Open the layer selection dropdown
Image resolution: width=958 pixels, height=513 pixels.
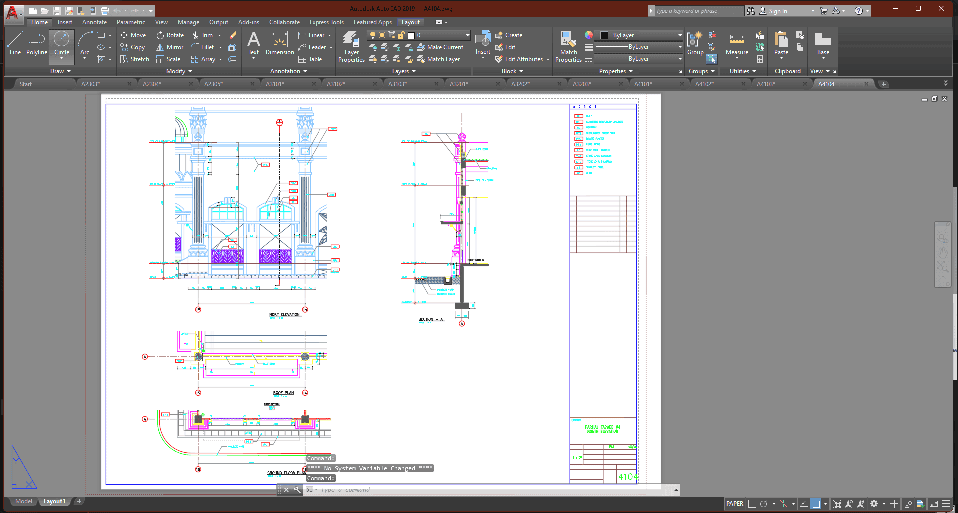[467, 35]
